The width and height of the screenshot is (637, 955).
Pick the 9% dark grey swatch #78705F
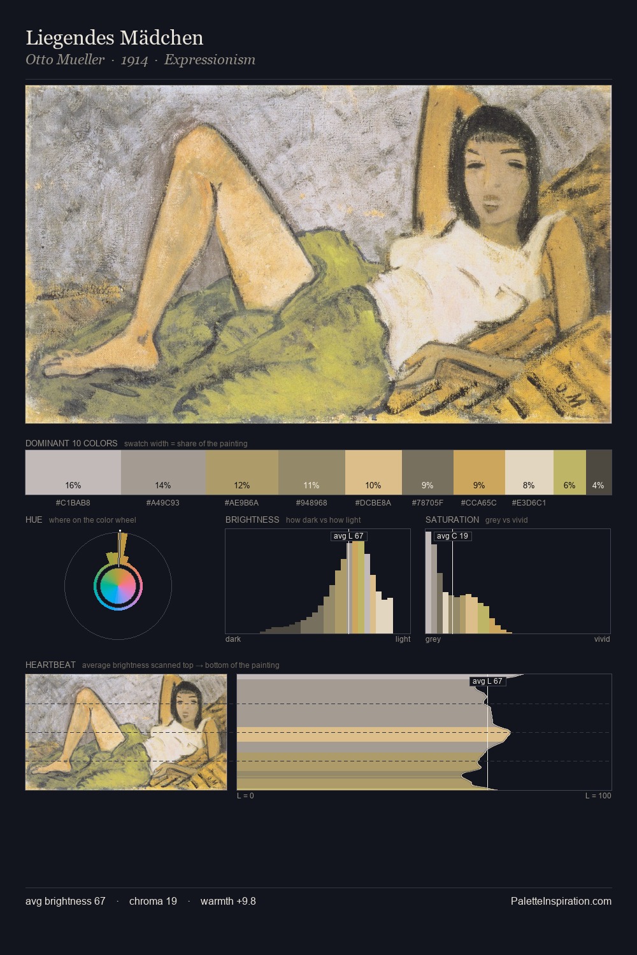(x=427, y=472)
